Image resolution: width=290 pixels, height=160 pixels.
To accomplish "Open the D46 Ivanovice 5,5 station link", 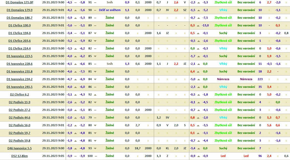I will 19,148.
